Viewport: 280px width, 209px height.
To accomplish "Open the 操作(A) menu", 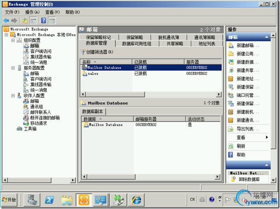I will (x=32, y=12).
